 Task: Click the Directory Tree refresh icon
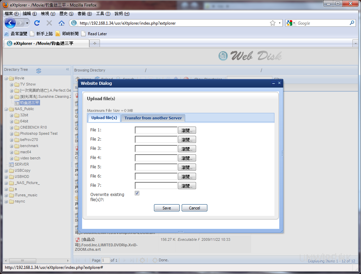(39, 70)
